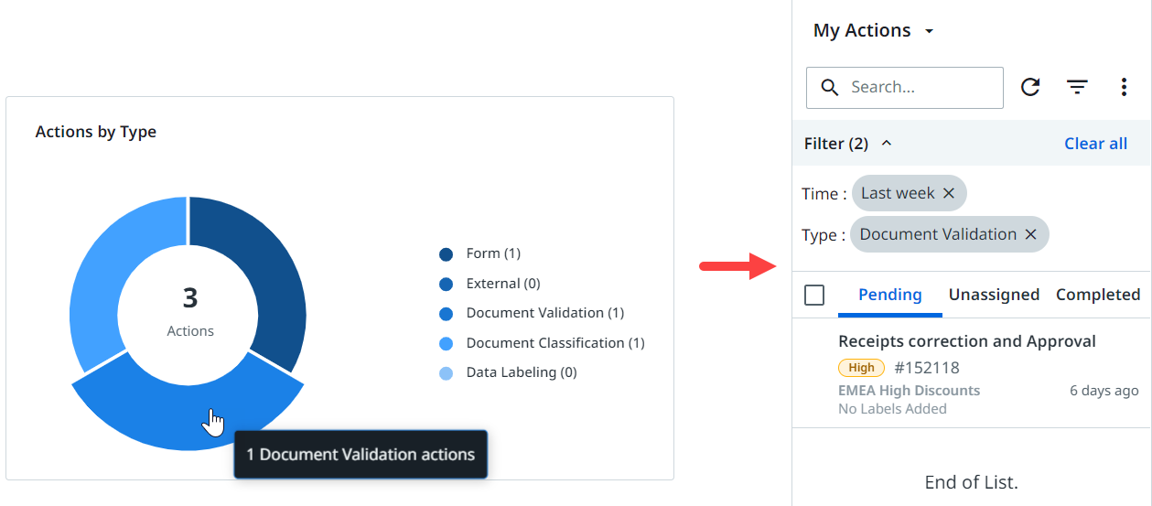Screen dimensions: 1152x506
Task: Open the filter options icon
Action: pos(1077,87)
